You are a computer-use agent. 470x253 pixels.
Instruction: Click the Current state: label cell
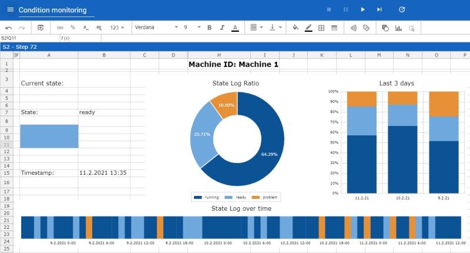point(42,83)
